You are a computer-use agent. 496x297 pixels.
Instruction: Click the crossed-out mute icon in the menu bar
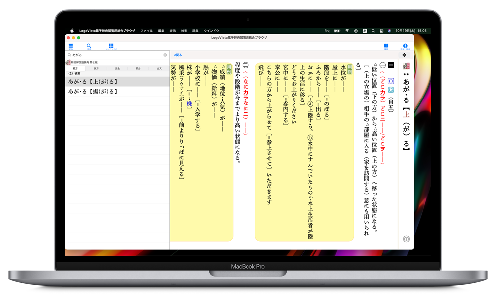327,31
